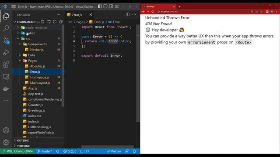This screenshot has width=280, height=157.
Task: Select src in the breadcrumb path
Action: point(70,22)
